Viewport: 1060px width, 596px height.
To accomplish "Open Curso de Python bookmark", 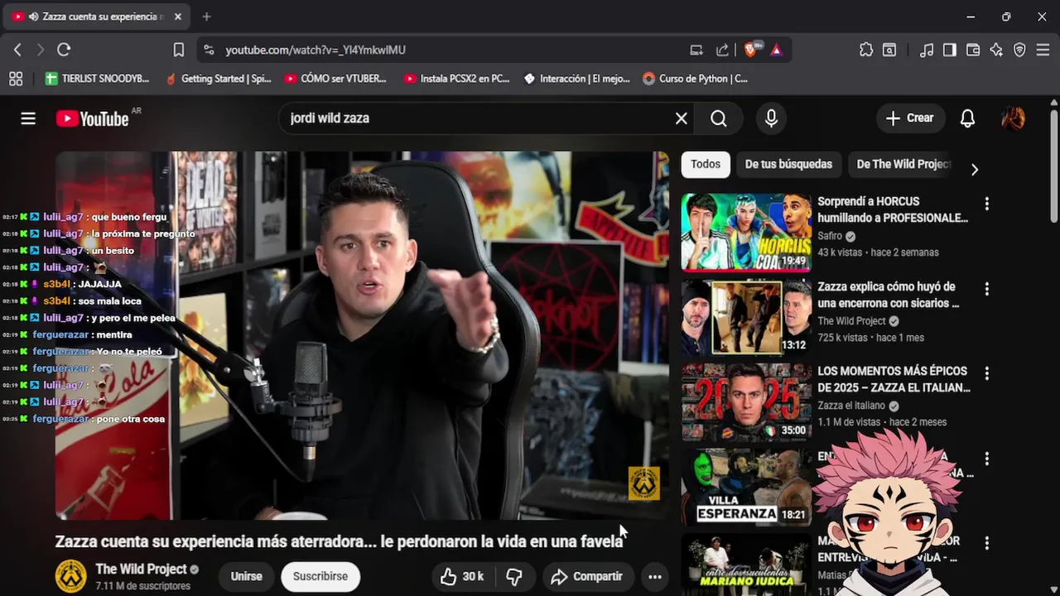I will click(696, 79).
